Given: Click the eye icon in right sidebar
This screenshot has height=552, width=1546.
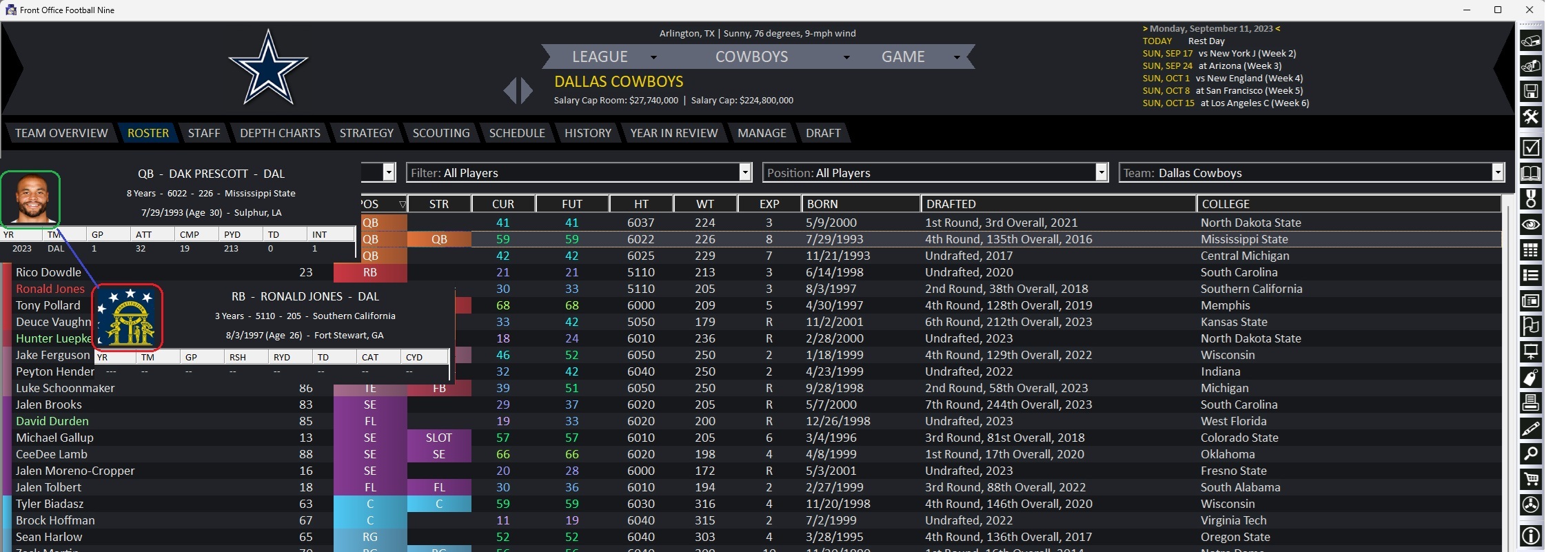Looking at the screenshot, I should click(x=1530, y=225).
